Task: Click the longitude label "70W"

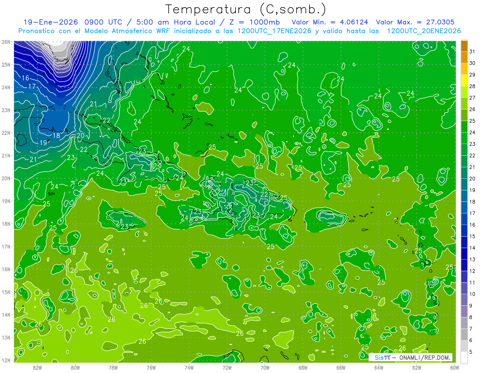Action: click(264, 367)
